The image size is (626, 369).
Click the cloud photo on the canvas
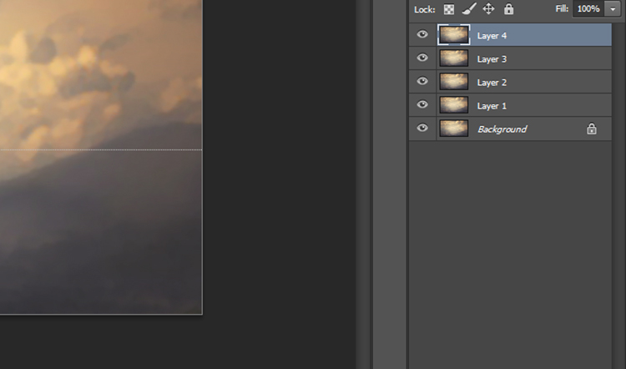pyautogui.click(x=101, y=157)
